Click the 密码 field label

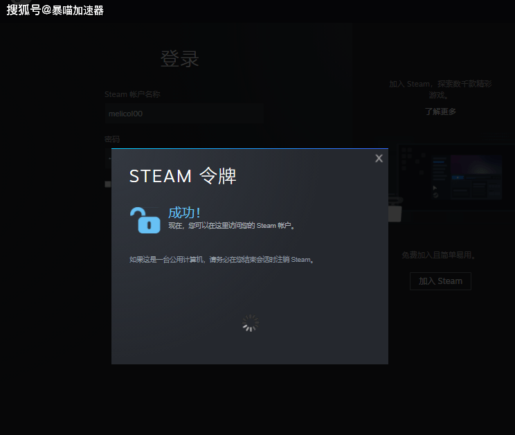click(112, 139)
